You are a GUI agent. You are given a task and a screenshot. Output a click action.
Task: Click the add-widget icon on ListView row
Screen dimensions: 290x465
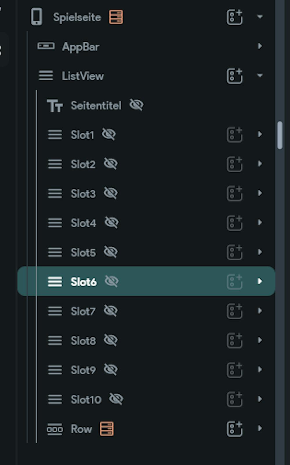[x=234, y=76]
